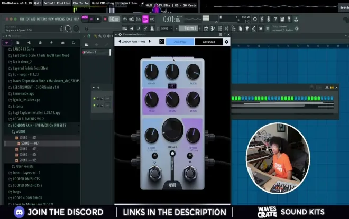Click the microphone recording icon
Image resolution: width=349 pixels, height=219 pixels.
point(269,19)
